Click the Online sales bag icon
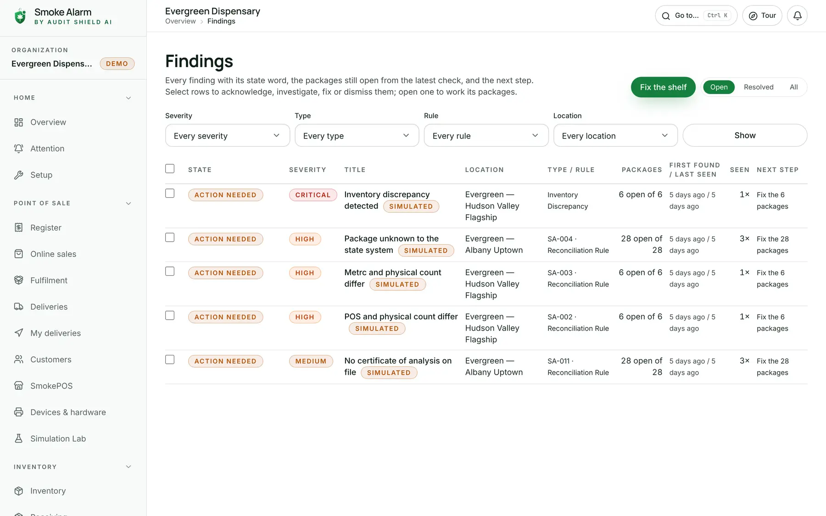 tap(18, 254)
